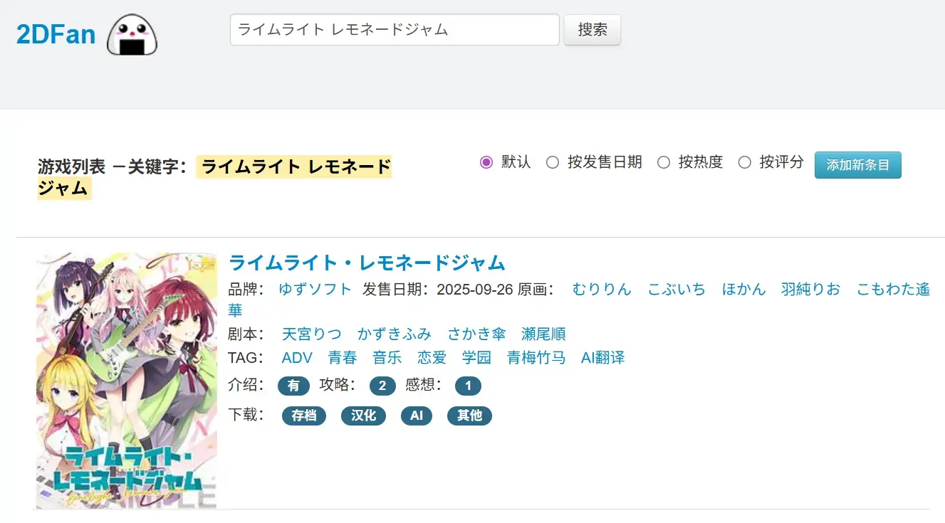Open artist こぶいち link
945x523 pixels.
[x=677, y=289]
